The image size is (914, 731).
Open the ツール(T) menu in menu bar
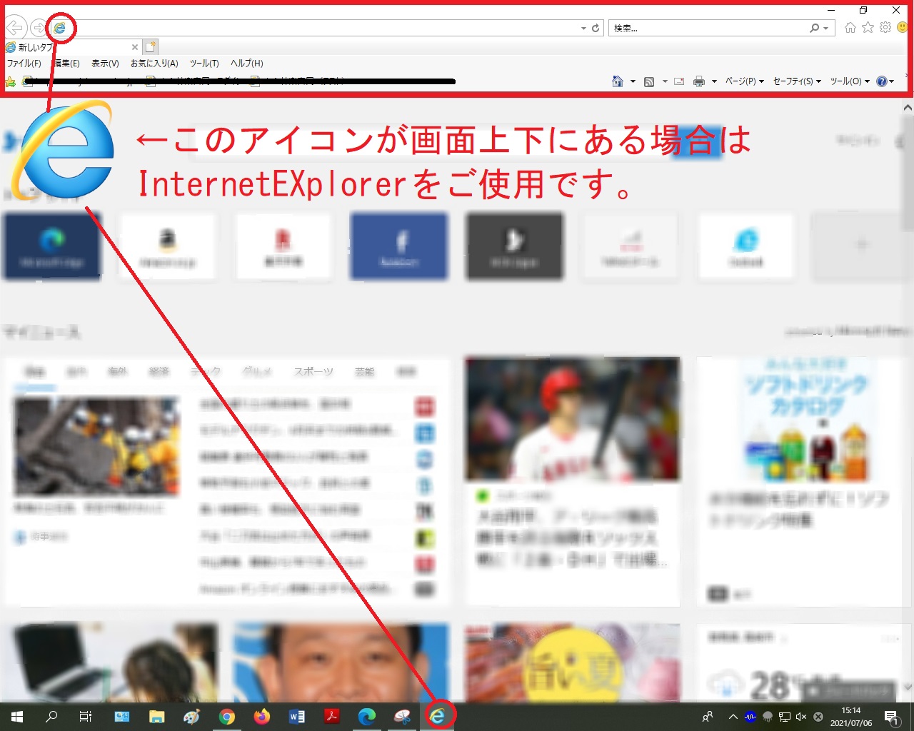204,64
